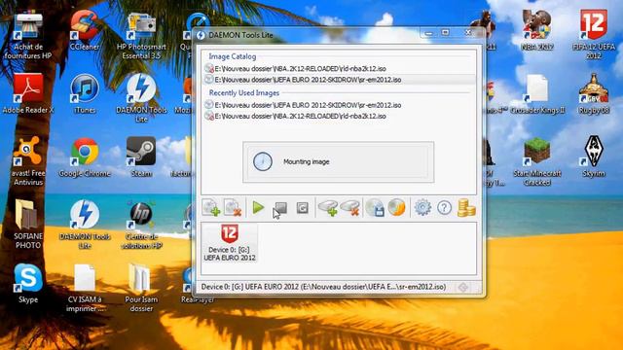Open Crusader Kings II shortcut
This screenshot has width=623, height=350.
536,94
